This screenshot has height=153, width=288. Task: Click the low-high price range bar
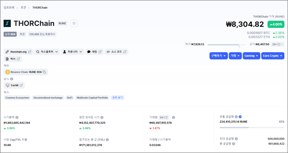coord(227,45)
